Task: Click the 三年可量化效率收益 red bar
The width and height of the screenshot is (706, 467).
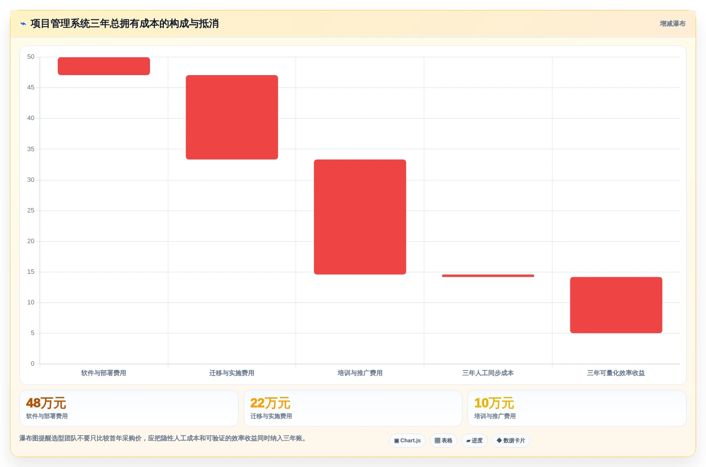Action: pos(616,305)
